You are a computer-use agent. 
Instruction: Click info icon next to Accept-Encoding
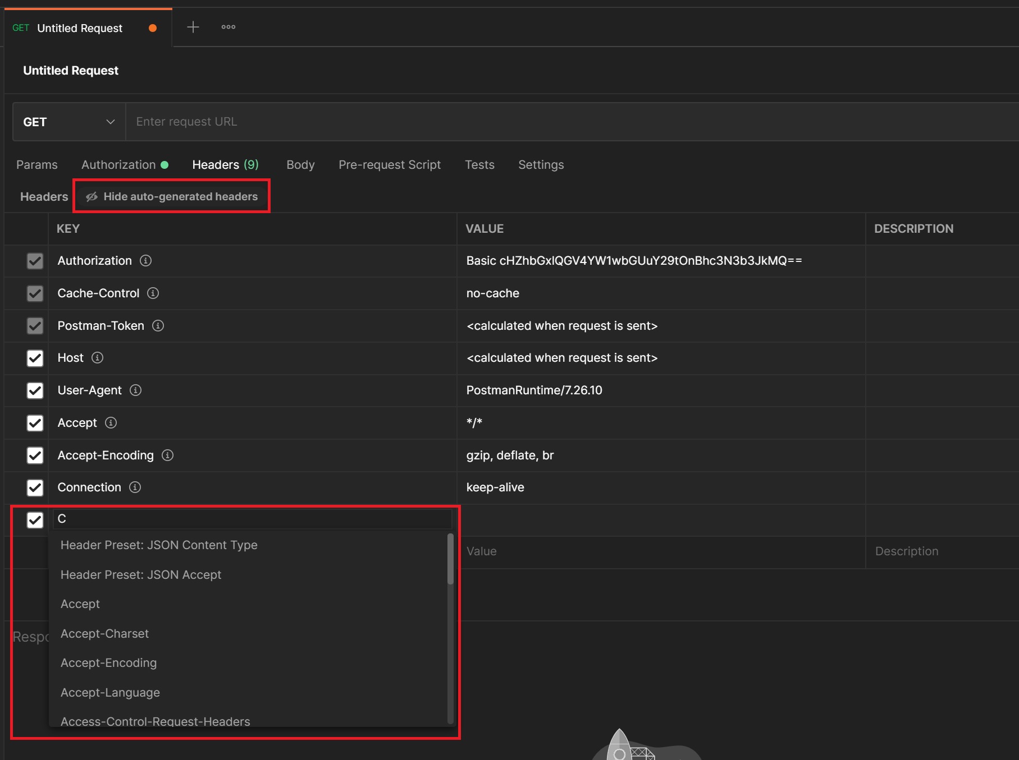click(167, 455)
